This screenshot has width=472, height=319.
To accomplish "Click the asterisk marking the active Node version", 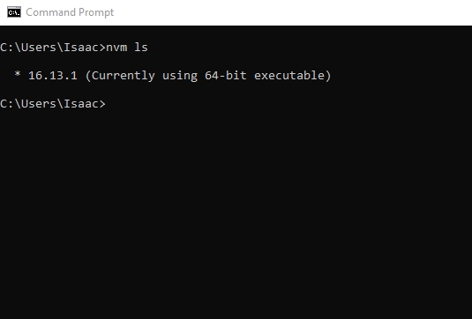I will [18, 74].
